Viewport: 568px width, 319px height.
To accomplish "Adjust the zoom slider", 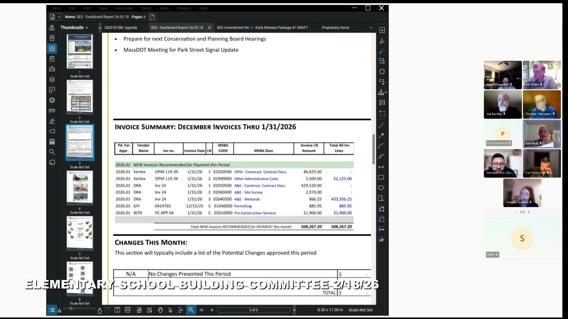I will [x=71, y=308].
